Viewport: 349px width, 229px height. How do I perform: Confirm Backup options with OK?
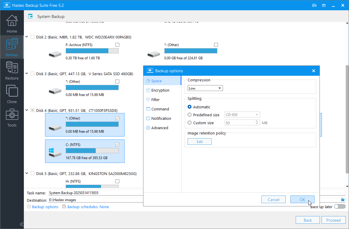coord(302,199)
